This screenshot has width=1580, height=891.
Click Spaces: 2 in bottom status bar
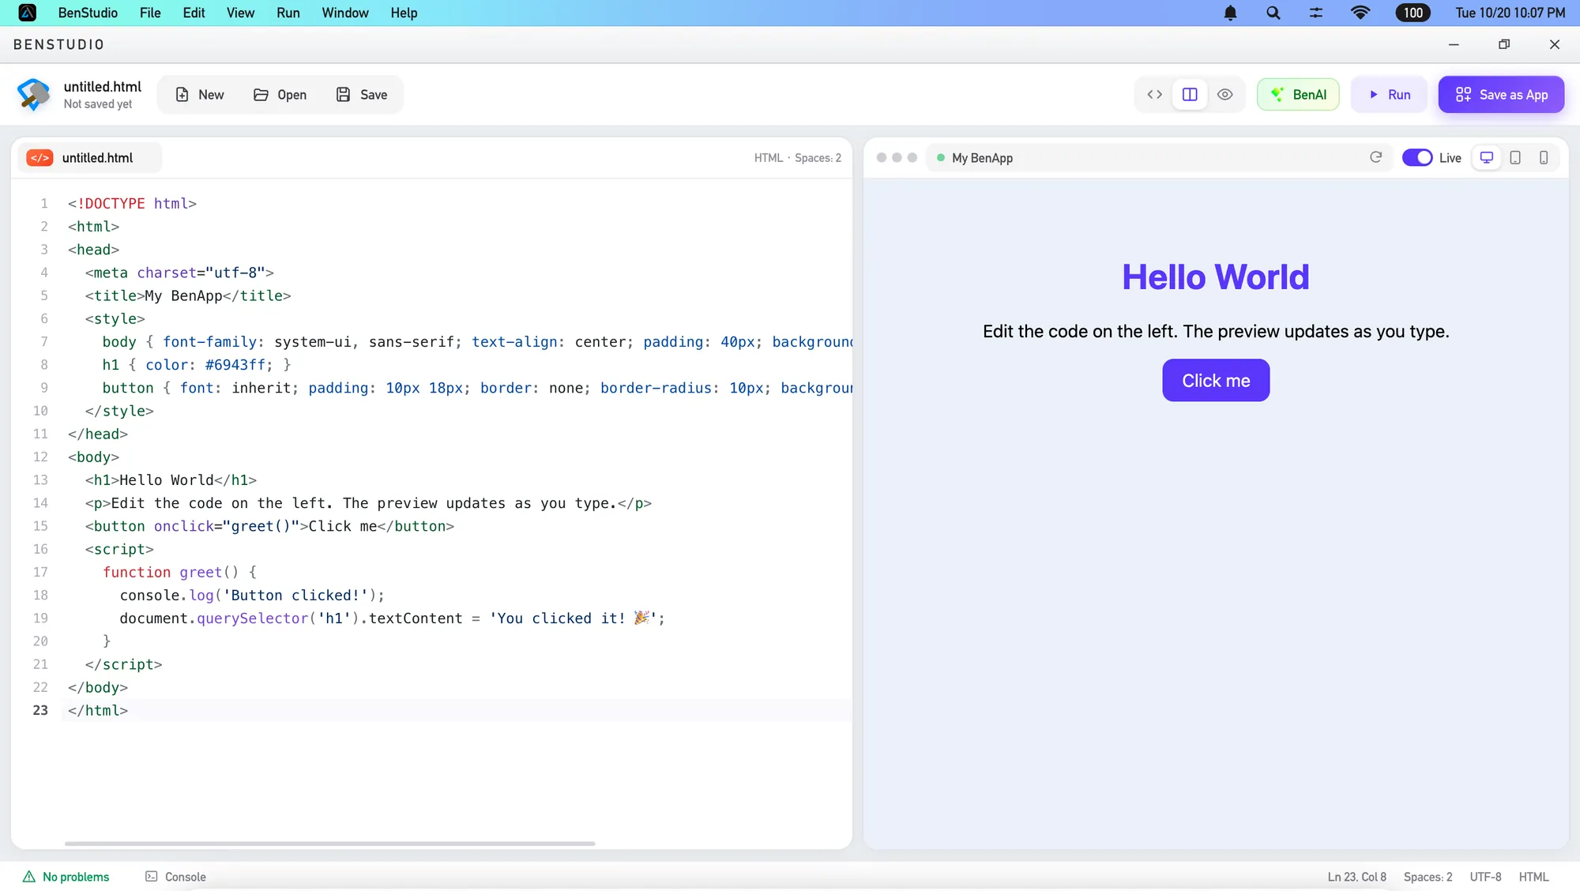[1428, 877]
